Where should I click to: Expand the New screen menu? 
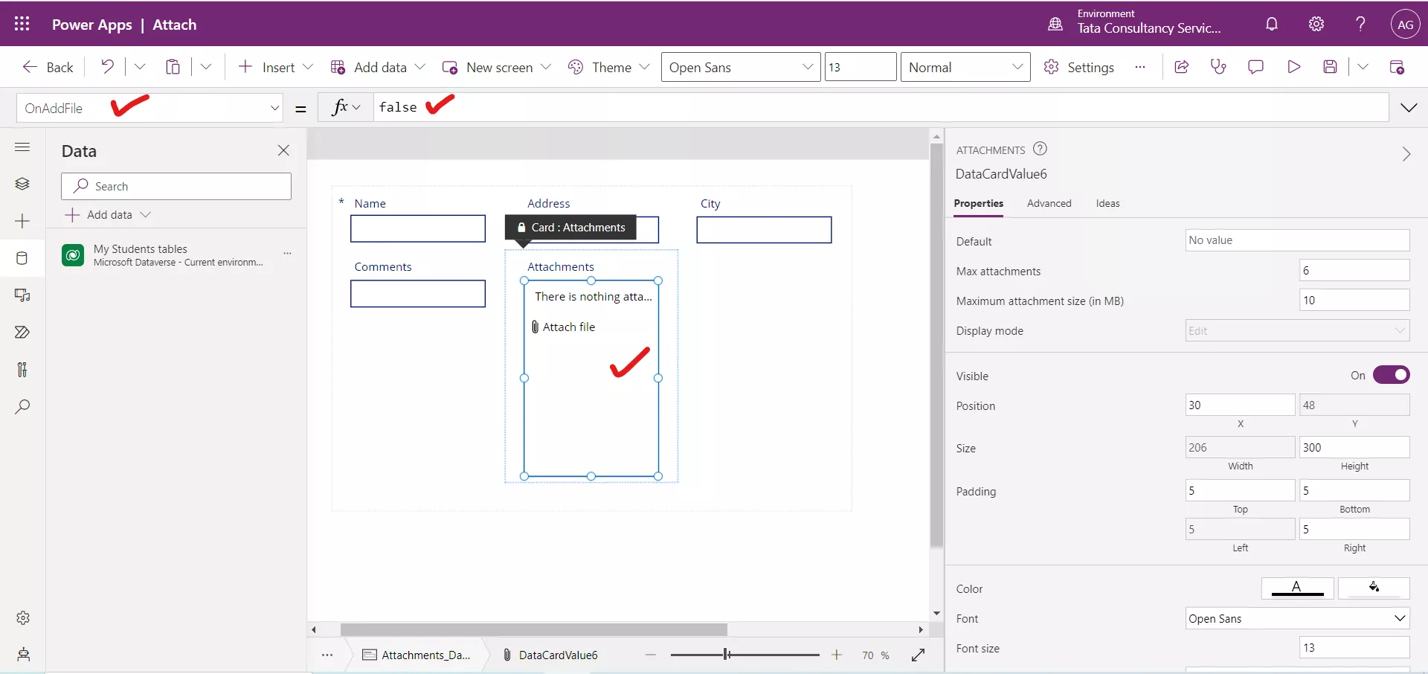point(547,66)
